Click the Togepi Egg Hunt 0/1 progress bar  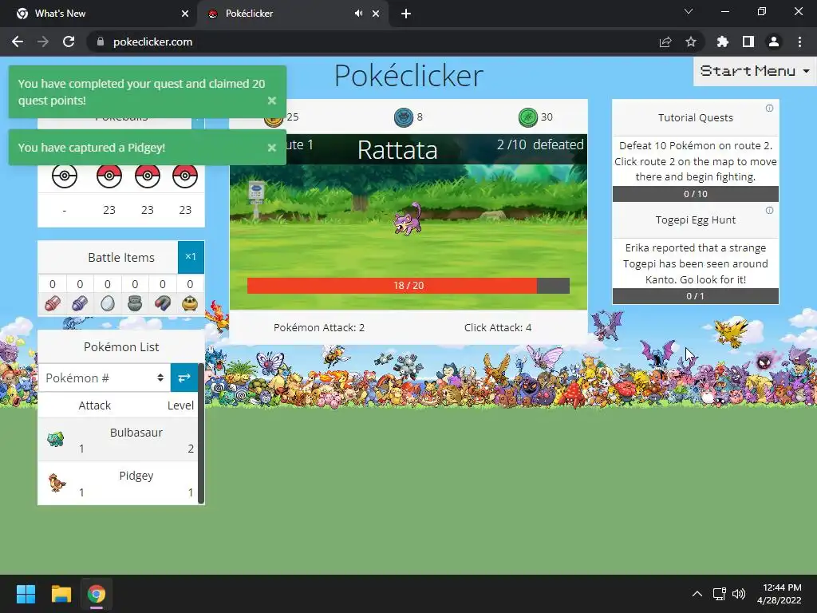tap(695, 296)
